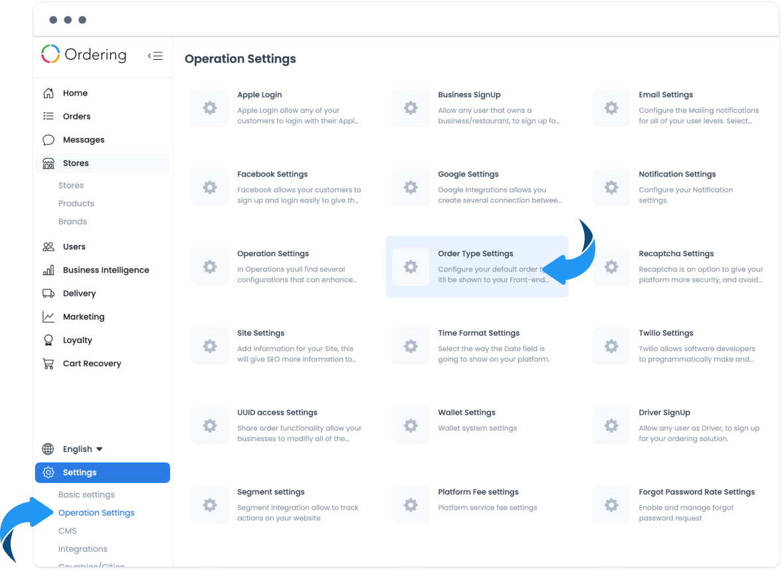
Task: Select Operation Settings in the sidebar submenu
Action: pos(96,513)
